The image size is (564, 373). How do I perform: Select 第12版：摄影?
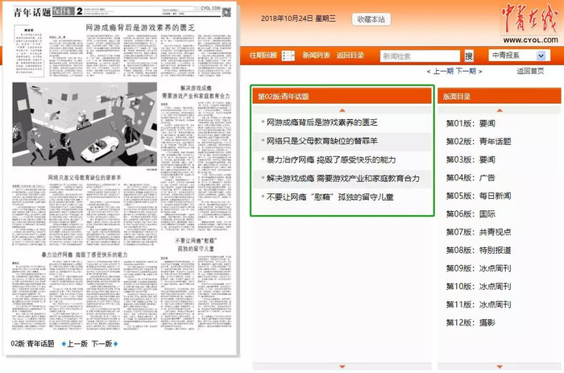(471, 322)
